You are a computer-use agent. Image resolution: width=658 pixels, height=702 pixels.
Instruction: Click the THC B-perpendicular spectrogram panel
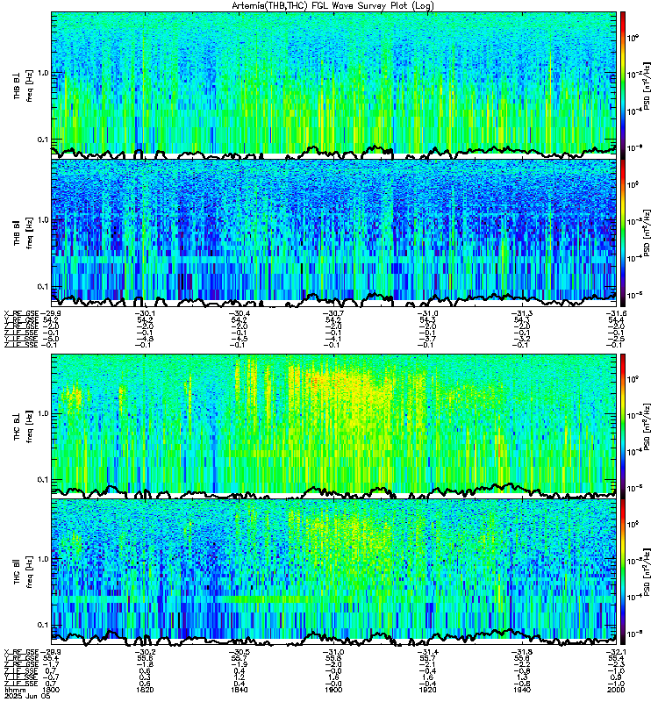click(334, 426)
